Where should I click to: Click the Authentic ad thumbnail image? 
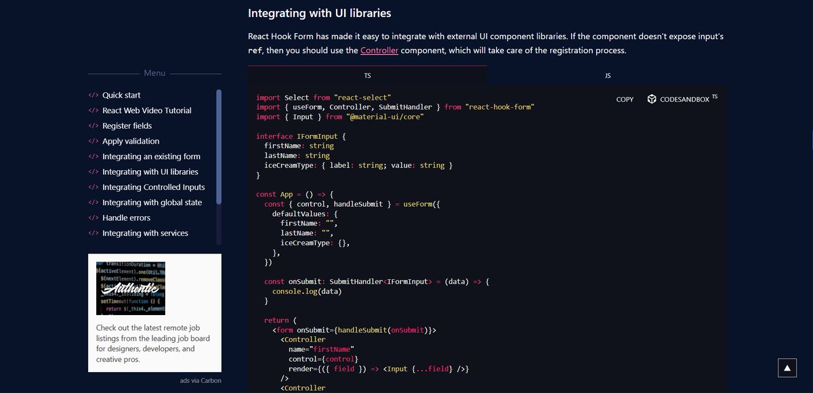(131, 289)
